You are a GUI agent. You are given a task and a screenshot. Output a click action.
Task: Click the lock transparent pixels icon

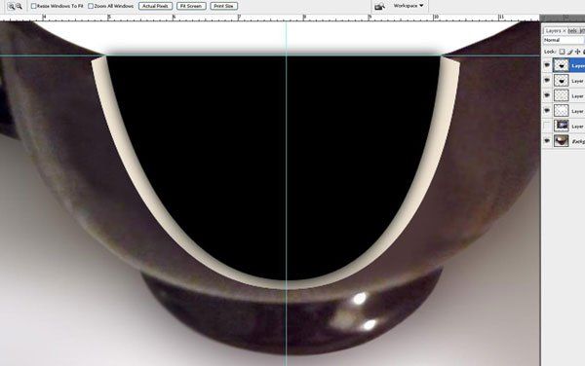(562, 52)
